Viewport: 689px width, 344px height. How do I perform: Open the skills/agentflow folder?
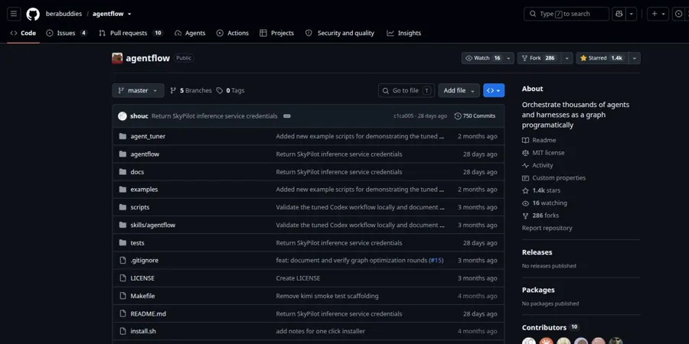click(153, 225)
